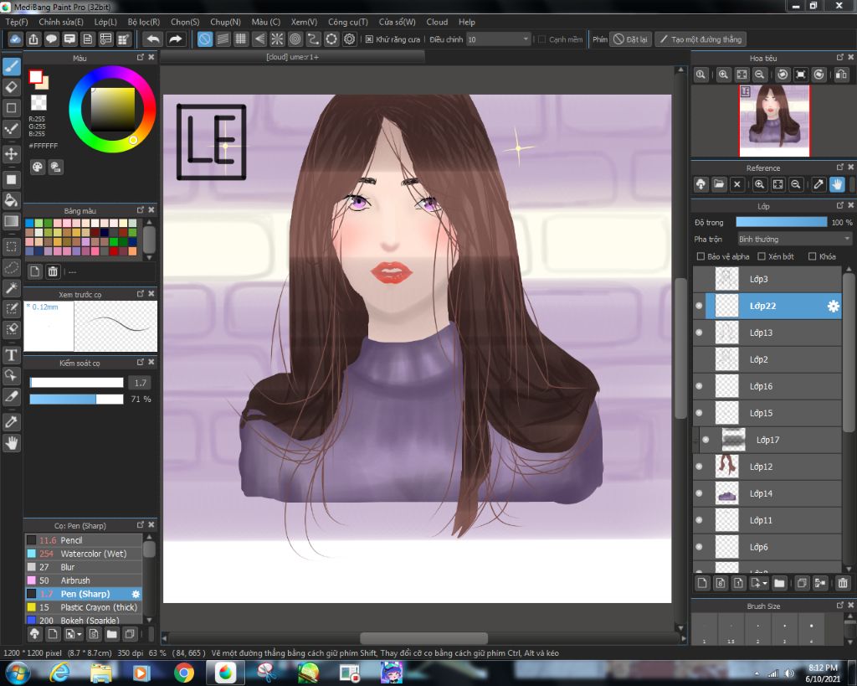Select the Bucket fill tool
This screenshot has height=686, width=857.
click(x=12, y=200)
